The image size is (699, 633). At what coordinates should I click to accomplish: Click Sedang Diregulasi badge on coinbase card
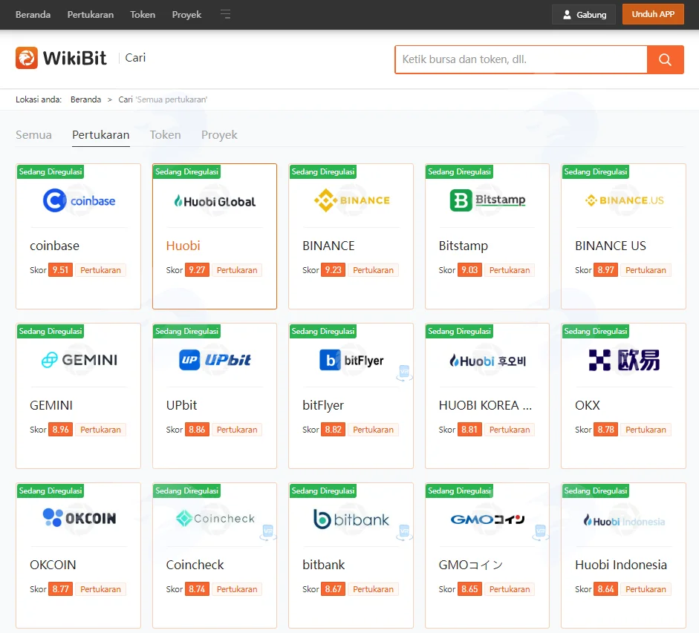point(51,171)
